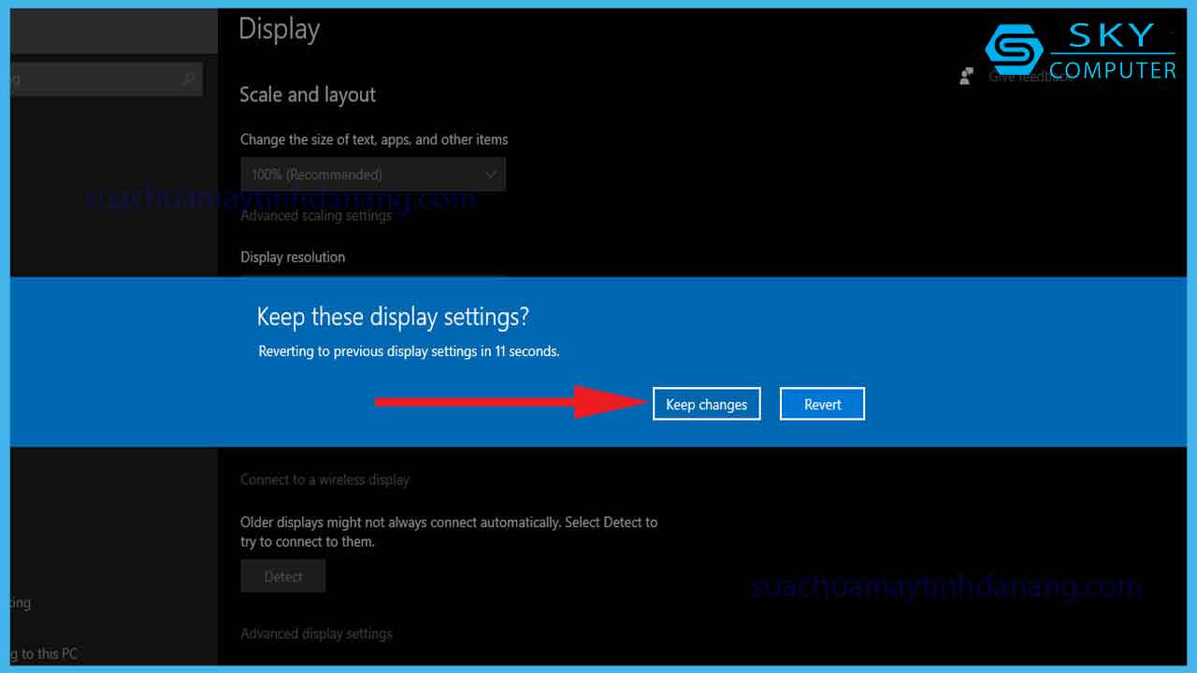Select 'Change the size of text, apps' label
1197x673 pixels.
coord(374,139)
